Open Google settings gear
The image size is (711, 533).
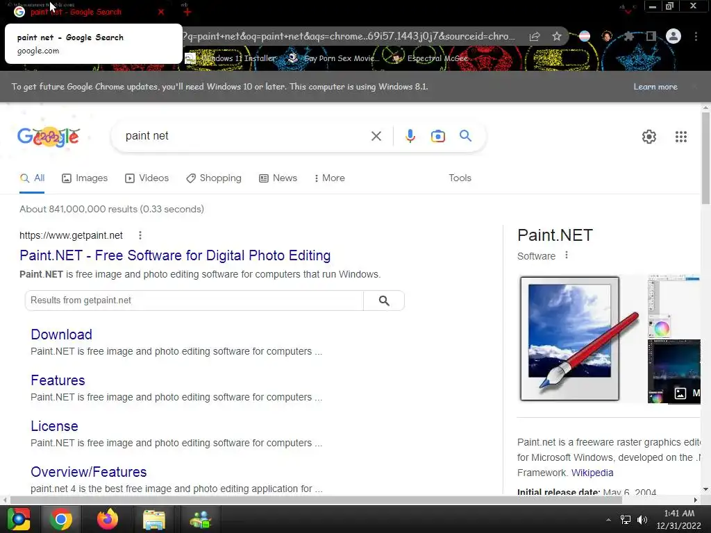tap(649, 137)
